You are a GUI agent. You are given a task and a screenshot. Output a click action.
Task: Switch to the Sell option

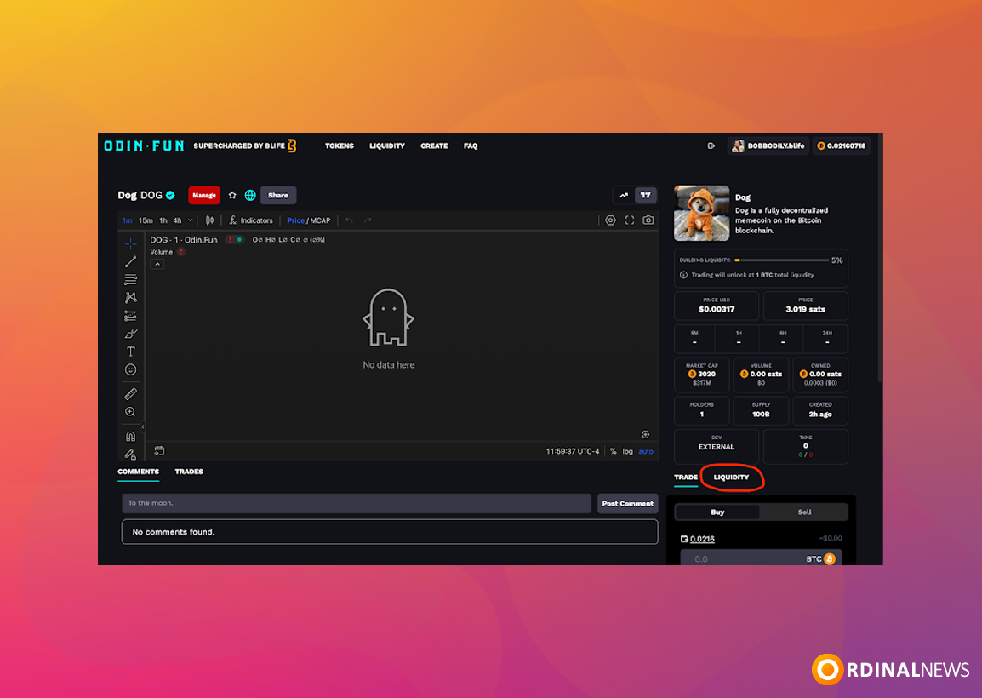[x=804, y=512]
